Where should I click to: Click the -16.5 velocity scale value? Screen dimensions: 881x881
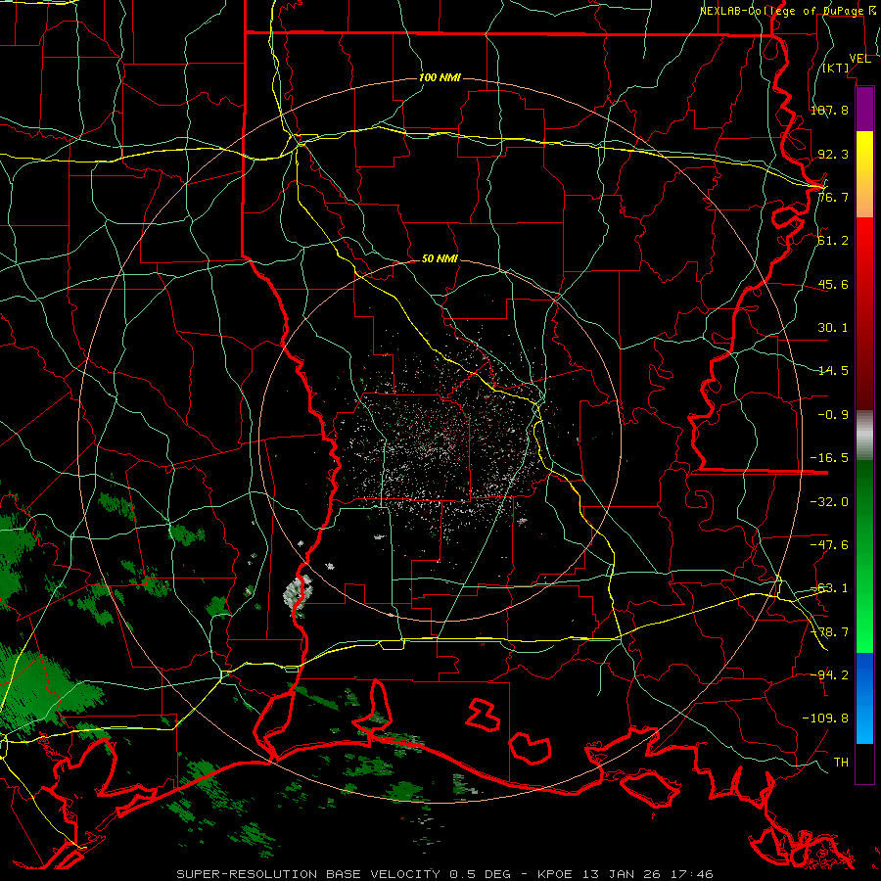click(x=829, y=458)
